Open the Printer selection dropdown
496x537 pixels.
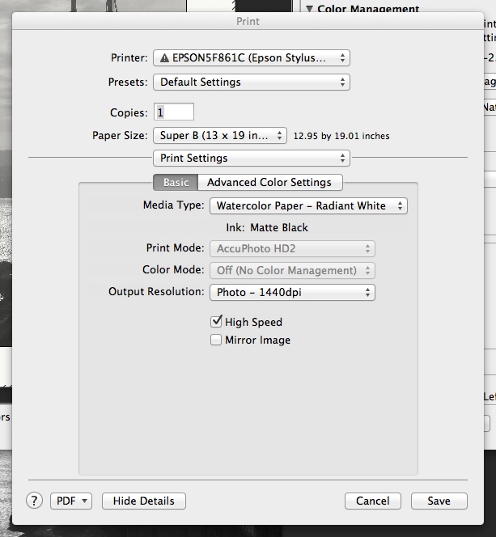[251, 58]
